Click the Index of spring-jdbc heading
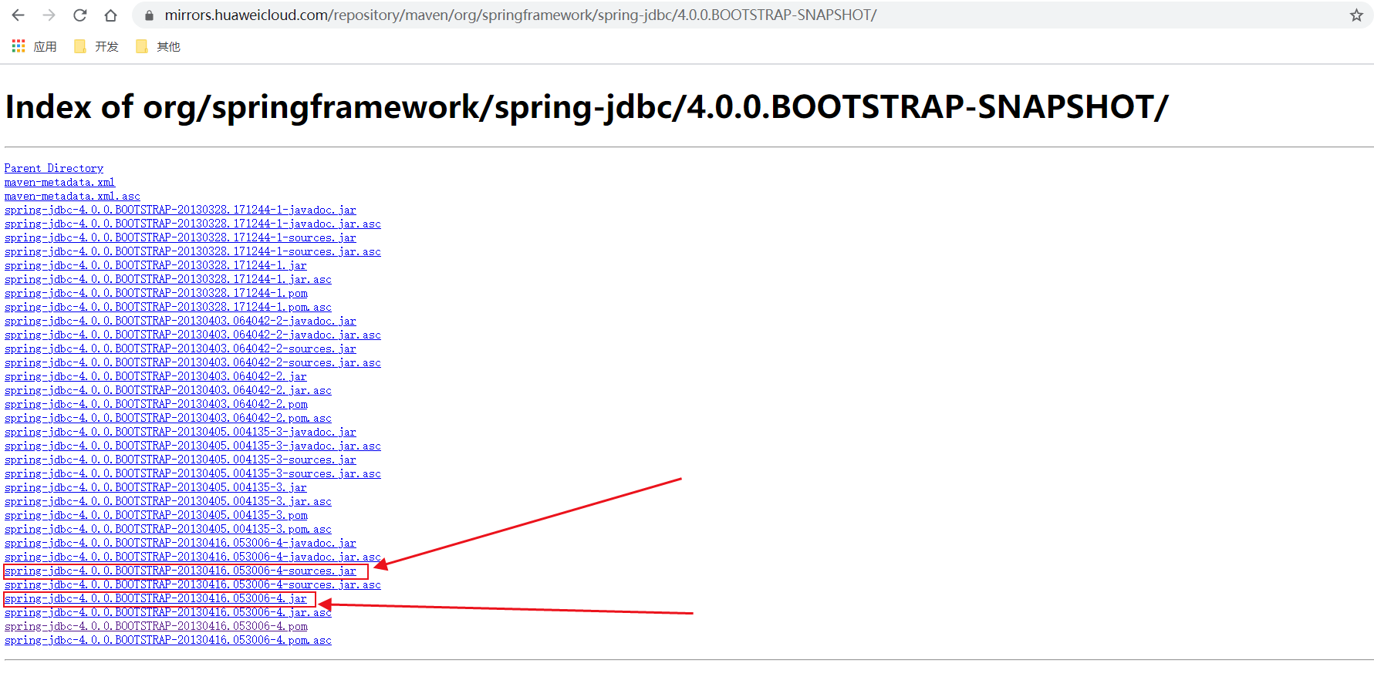 (586, 107)
